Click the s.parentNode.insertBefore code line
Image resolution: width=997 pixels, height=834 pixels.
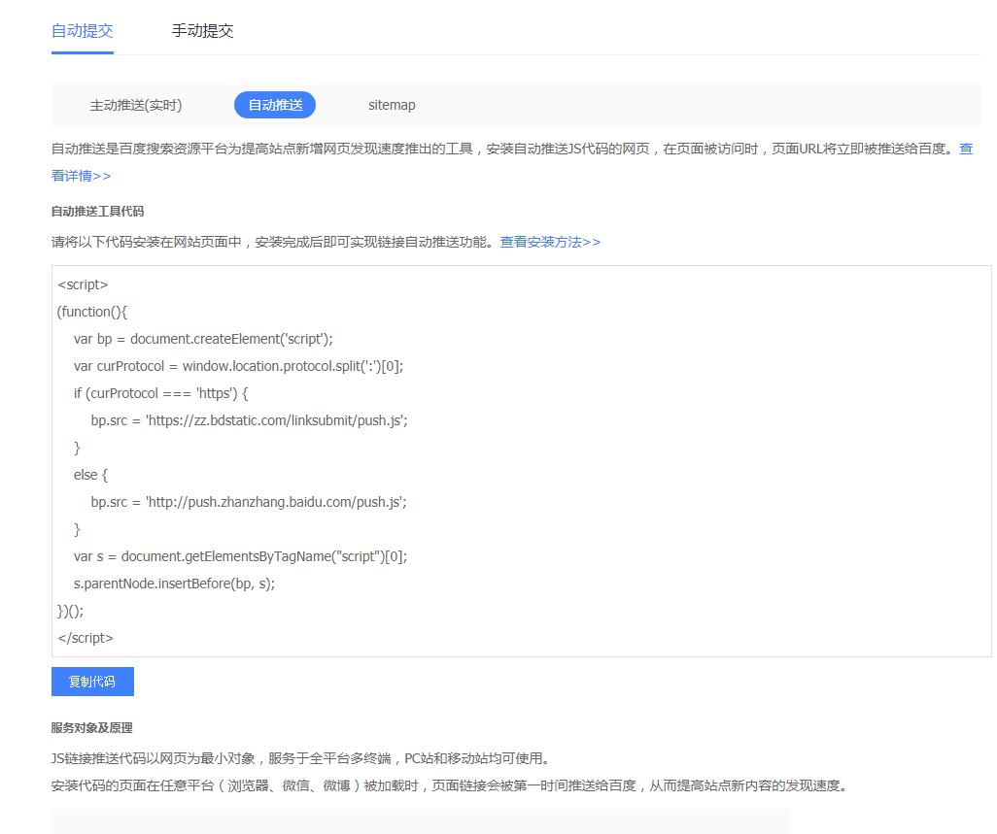(x=174, y=584)
